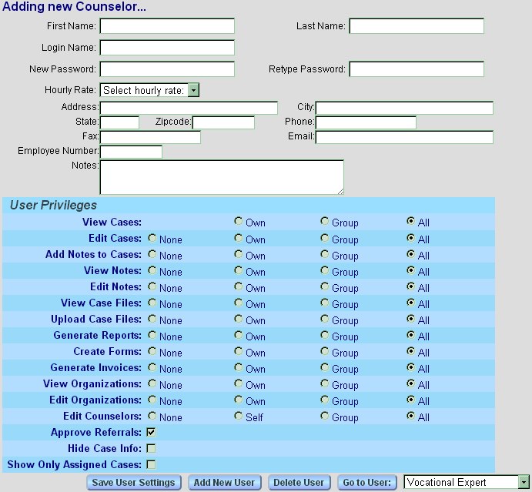The width and height of the screenshot is (532, 492).
Task: Click the Email input field
Action: (x=404, y=137)
